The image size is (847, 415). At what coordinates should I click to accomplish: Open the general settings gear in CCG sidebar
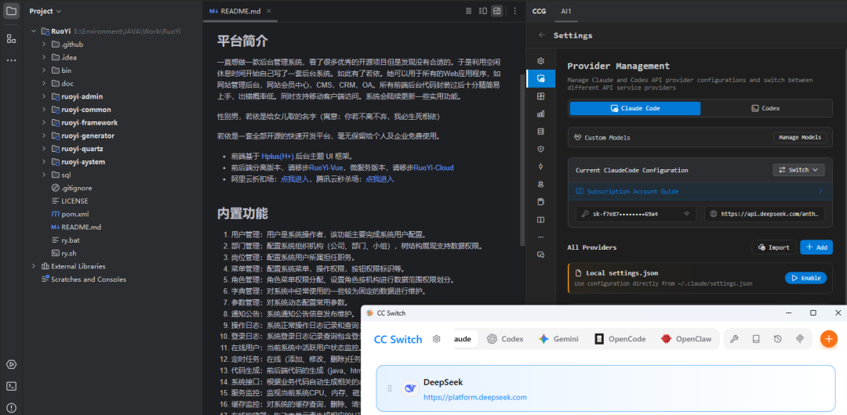[540, 61]
